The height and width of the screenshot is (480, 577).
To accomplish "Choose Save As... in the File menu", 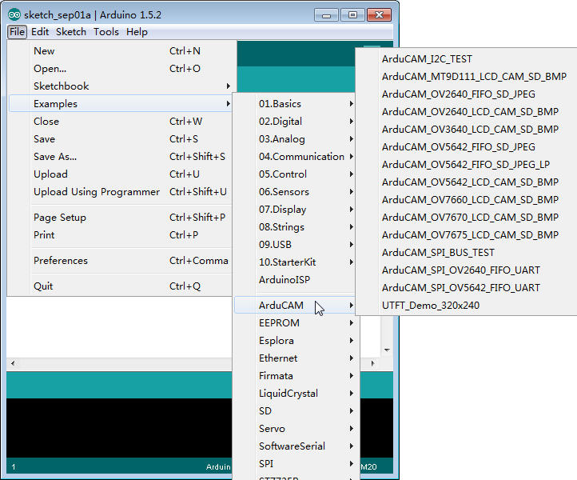I will [120, 157].
